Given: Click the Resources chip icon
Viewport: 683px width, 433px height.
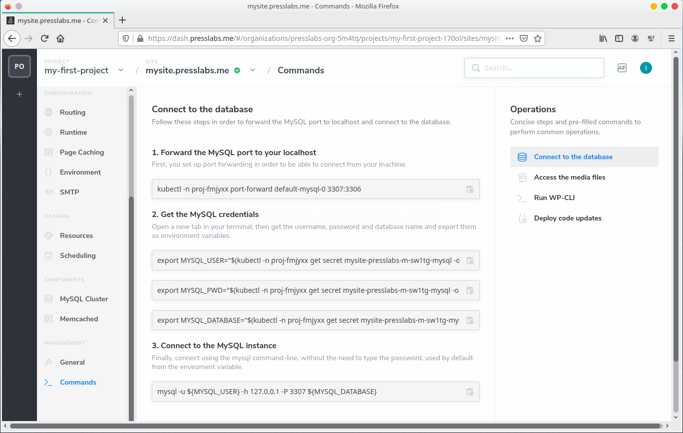Looking at the screenshot, I should pos(48,235).
